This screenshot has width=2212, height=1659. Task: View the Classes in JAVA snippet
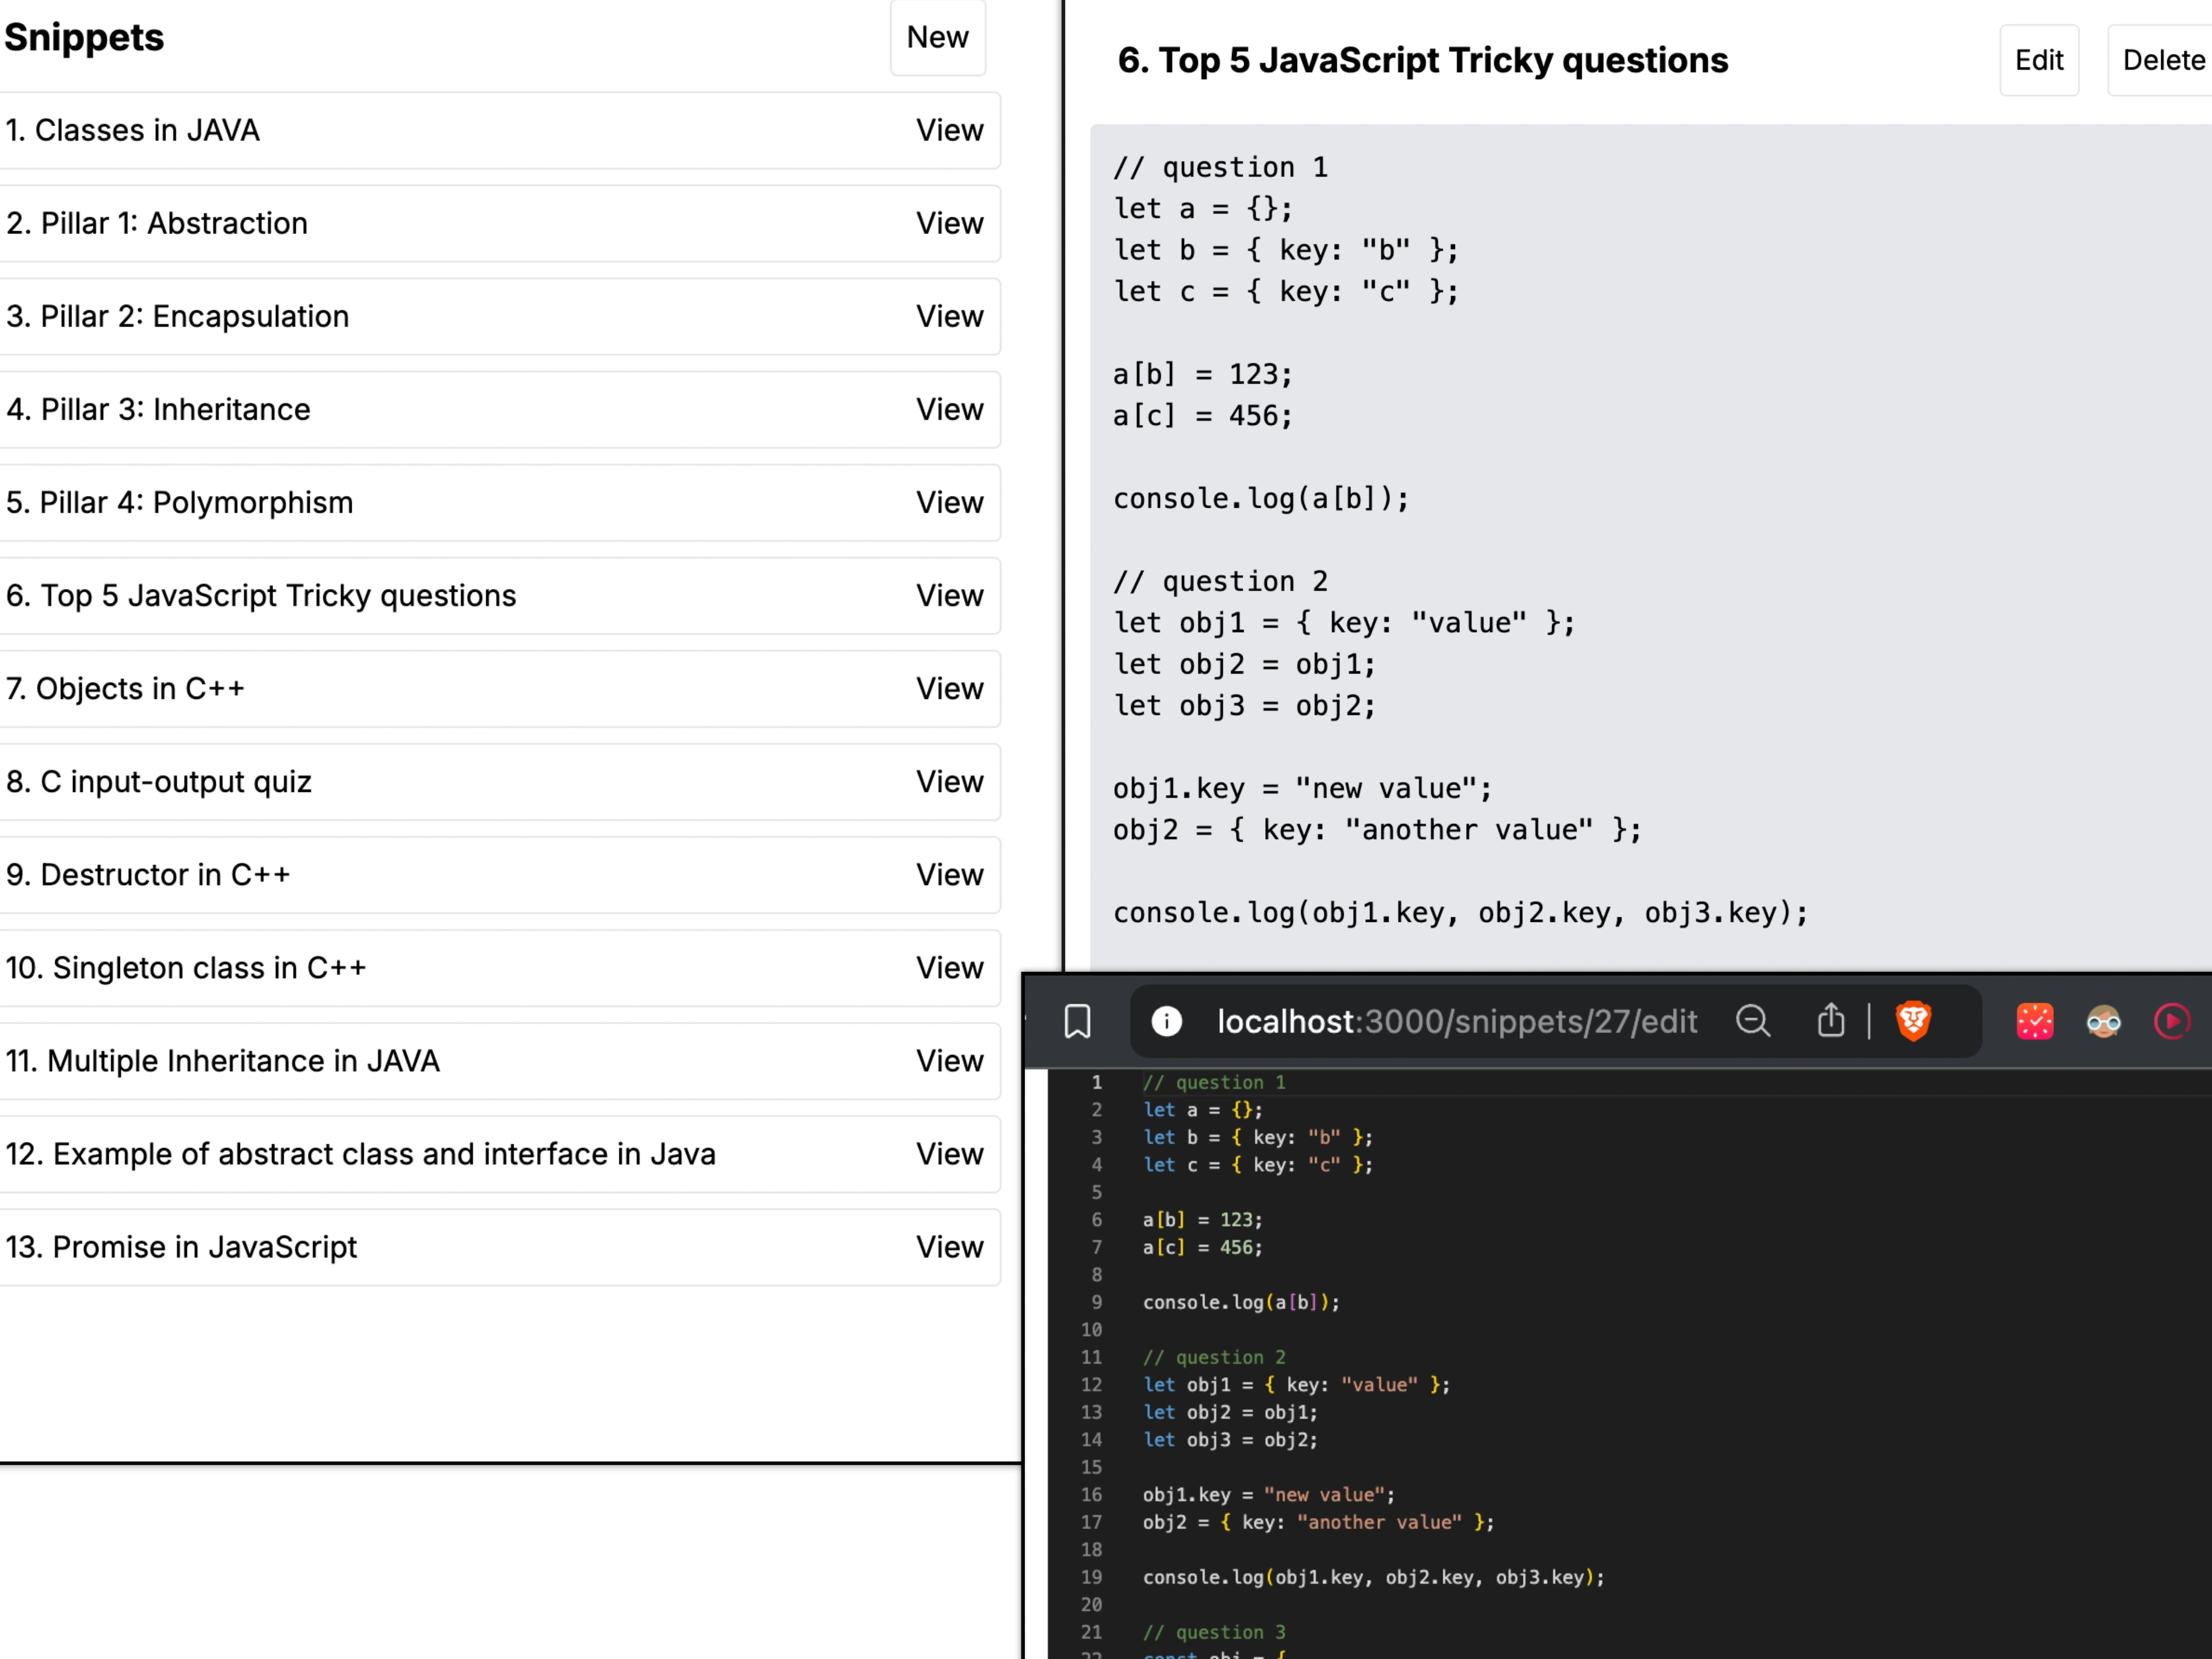point(949,130)
